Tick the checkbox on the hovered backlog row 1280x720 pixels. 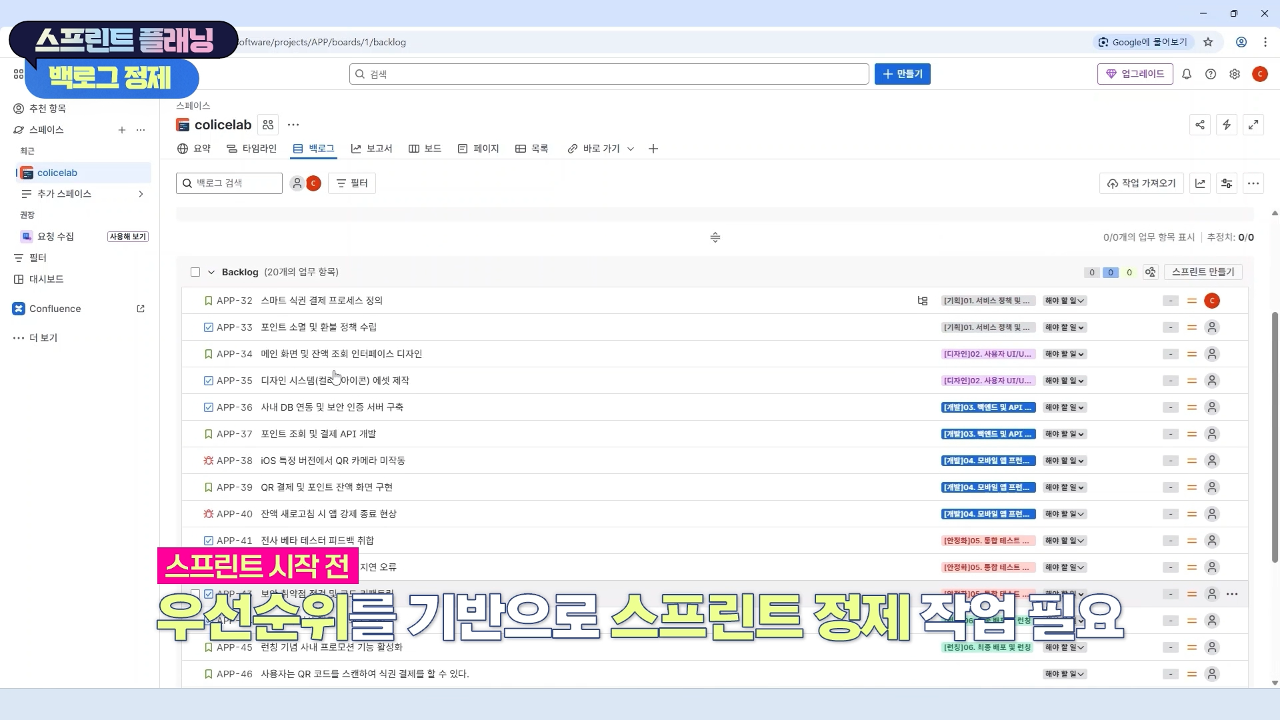point(195,593)
